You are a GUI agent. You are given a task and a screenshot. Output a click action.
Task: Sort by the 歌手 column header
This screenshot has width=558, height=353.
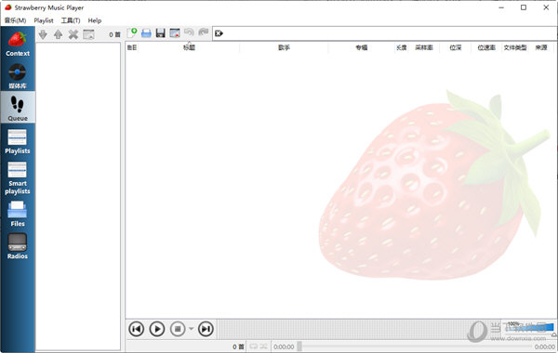284,47
